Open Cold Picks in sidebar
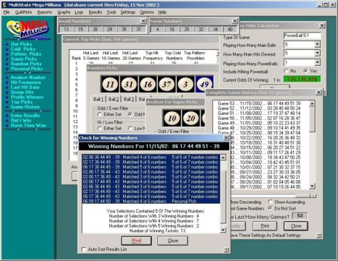 (x=23, y=49)
